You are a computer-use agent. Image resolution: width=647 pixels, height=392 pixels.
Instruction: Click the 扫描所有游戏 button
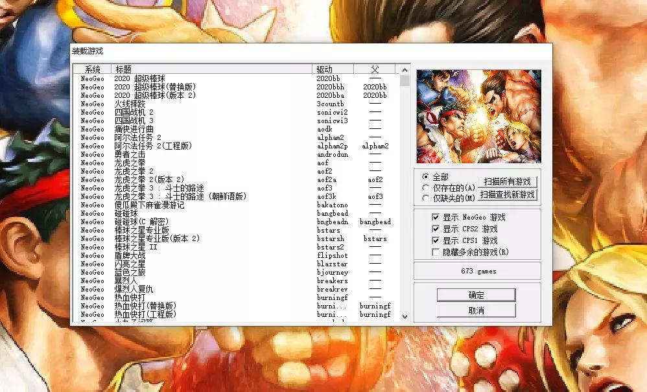[x=507, y=181]
